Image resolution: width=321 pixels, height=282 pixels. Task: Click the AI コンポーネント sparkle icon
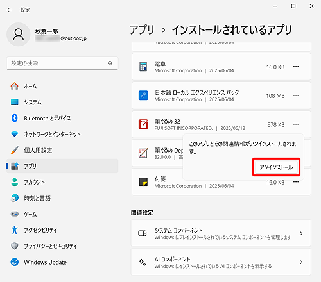point(143,262)
